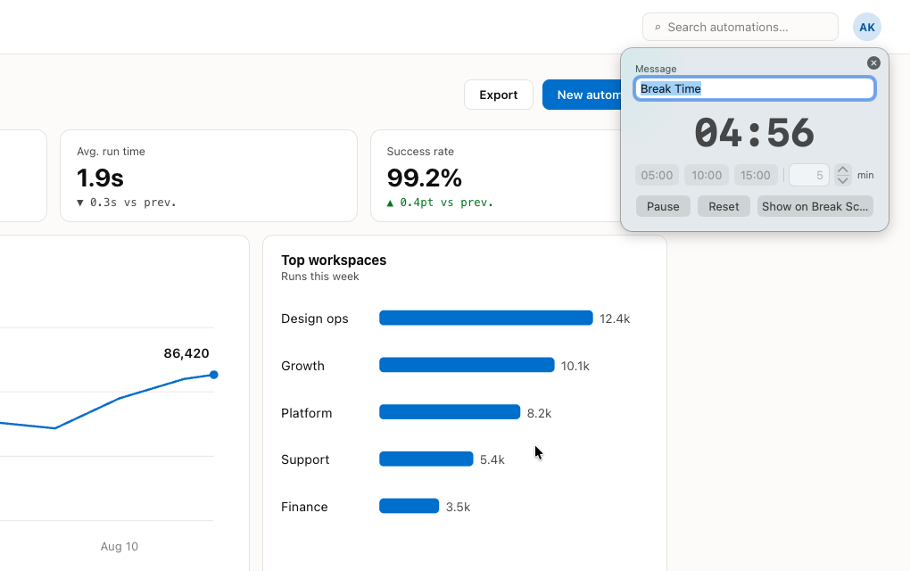Focus the Search automations field
The height and width of the screenshot is (571, 910).
coord(740,28)
